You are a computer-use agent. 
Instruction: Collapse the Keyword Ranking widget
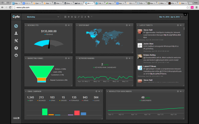click(x=77, y=58)
